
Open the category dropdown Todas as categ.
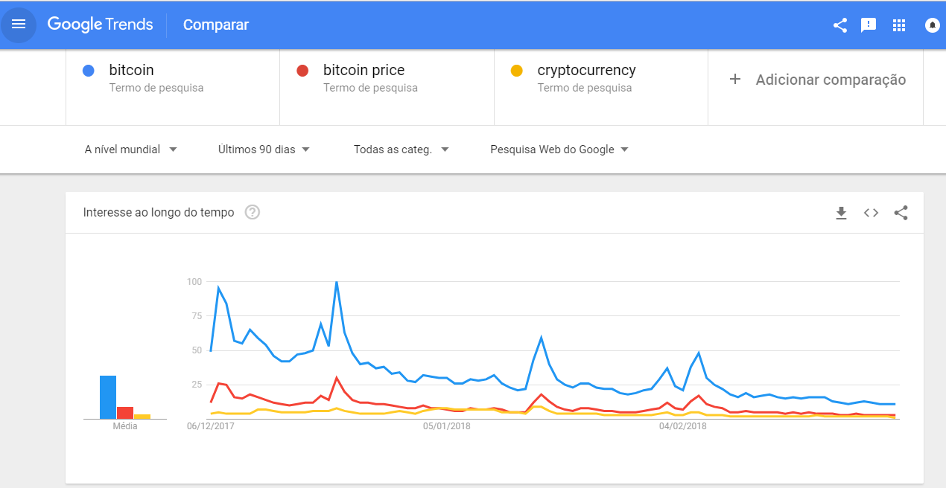tap(401, 149)
